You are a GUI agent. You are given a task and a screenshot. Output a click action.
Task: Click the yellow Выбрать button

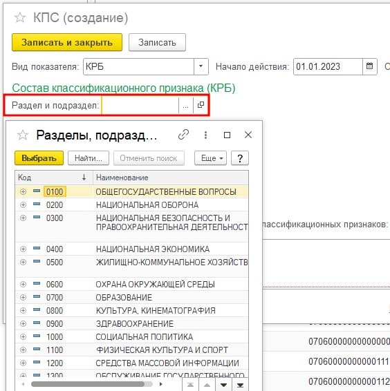click(x=39, y=158)
